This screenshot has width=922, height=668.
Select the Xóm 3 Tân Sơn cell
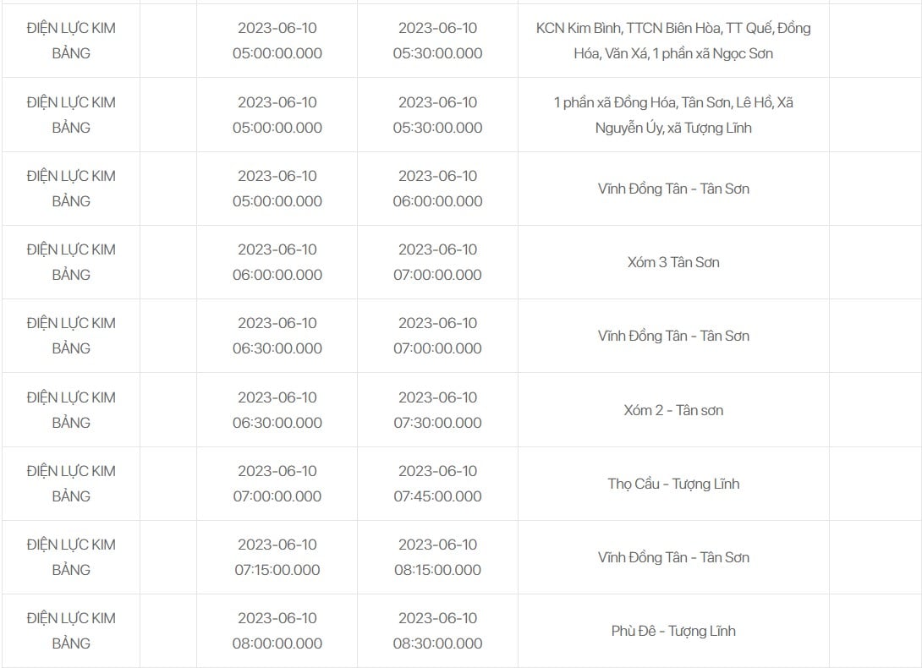673,262
